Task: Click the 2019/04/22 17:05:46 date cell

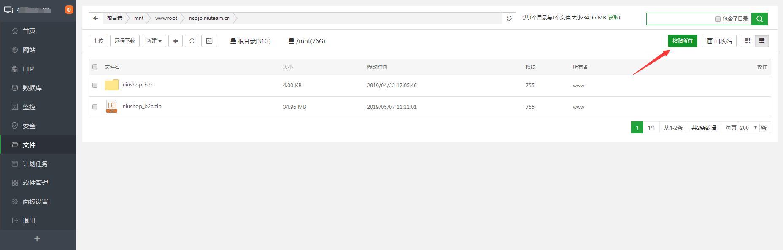Action: click(392, 86)
